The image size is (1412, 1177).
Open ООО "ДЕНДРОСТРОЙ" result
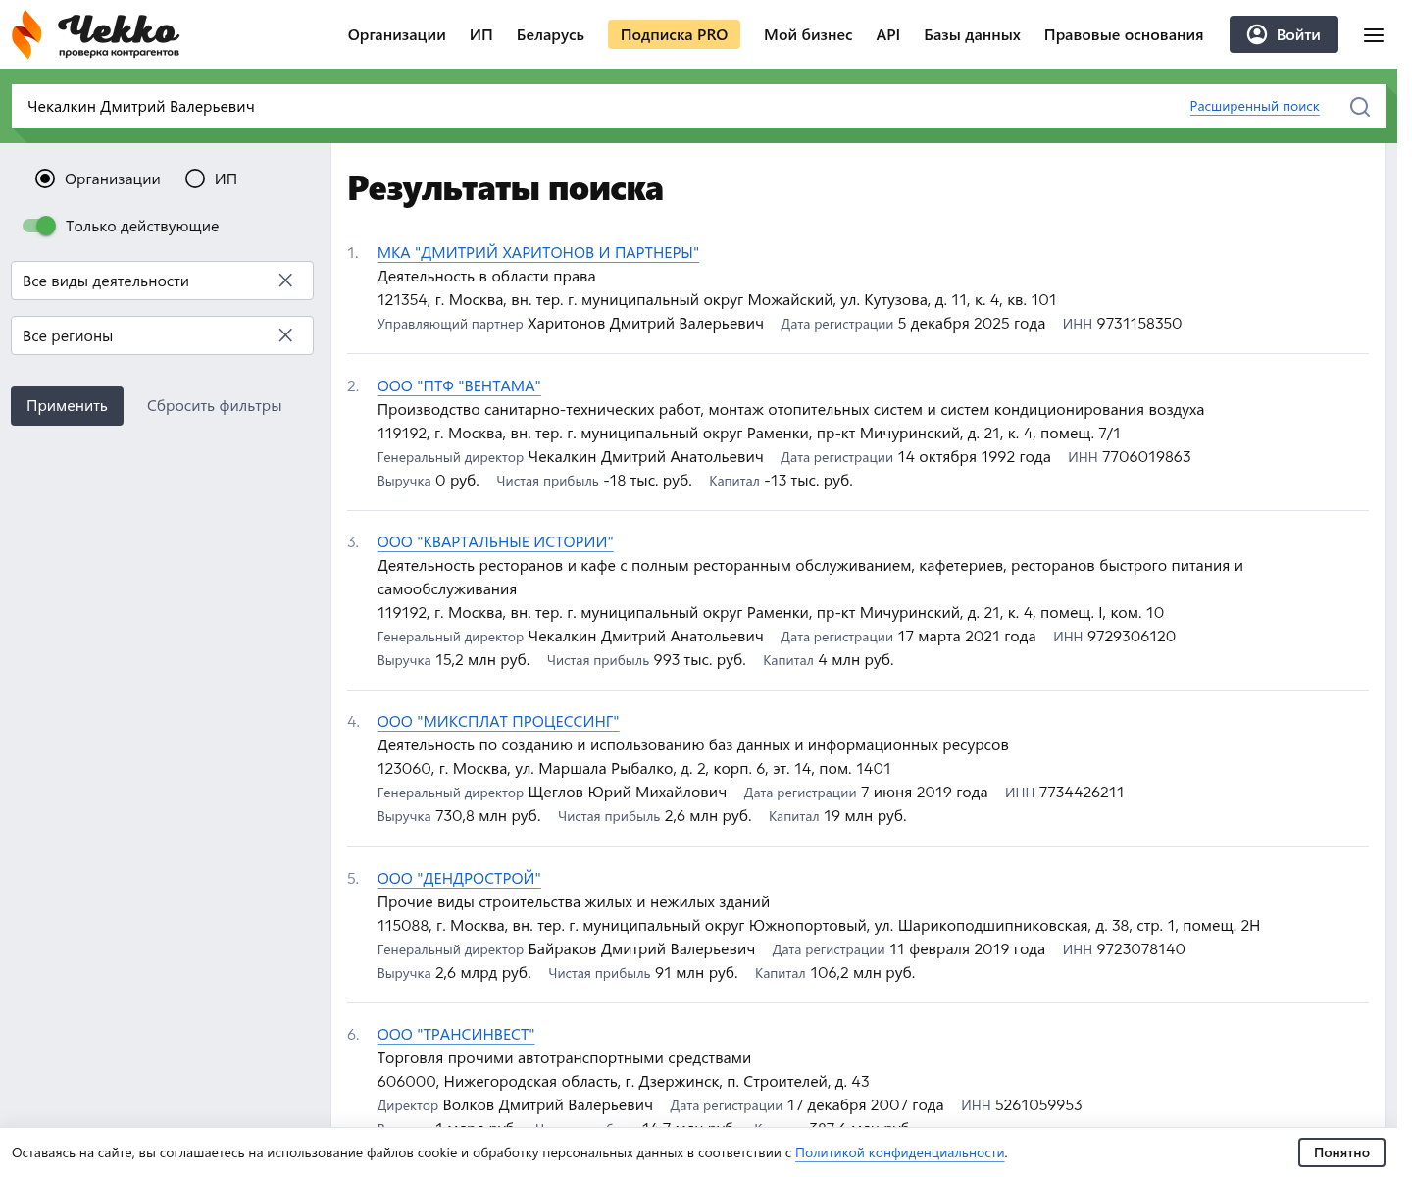click(459, 879)
